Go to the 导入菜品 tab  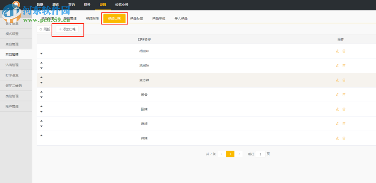coord(181,18)
